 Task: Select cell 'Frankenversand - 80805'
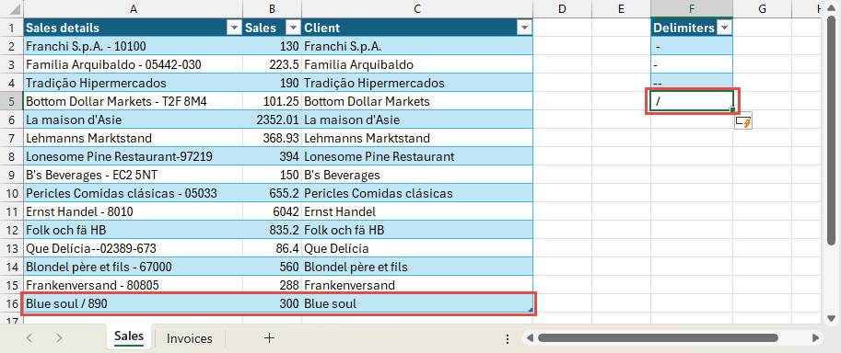(x=133, y=285)
